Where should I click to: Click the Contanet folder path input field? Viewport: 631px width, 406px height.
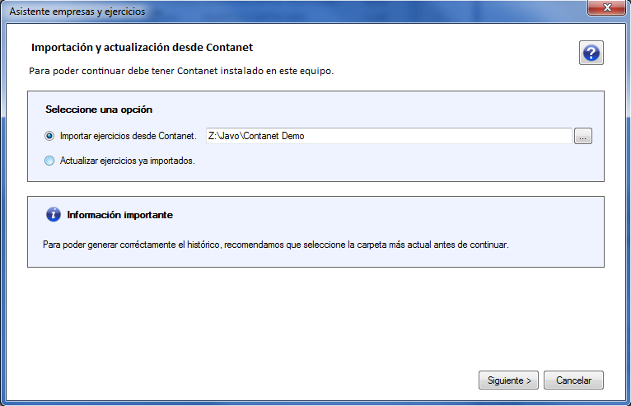[389, 136]
